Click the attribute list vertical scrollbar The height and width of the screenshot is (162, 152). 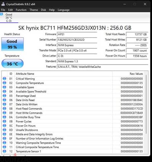click(x=146, y=104)
